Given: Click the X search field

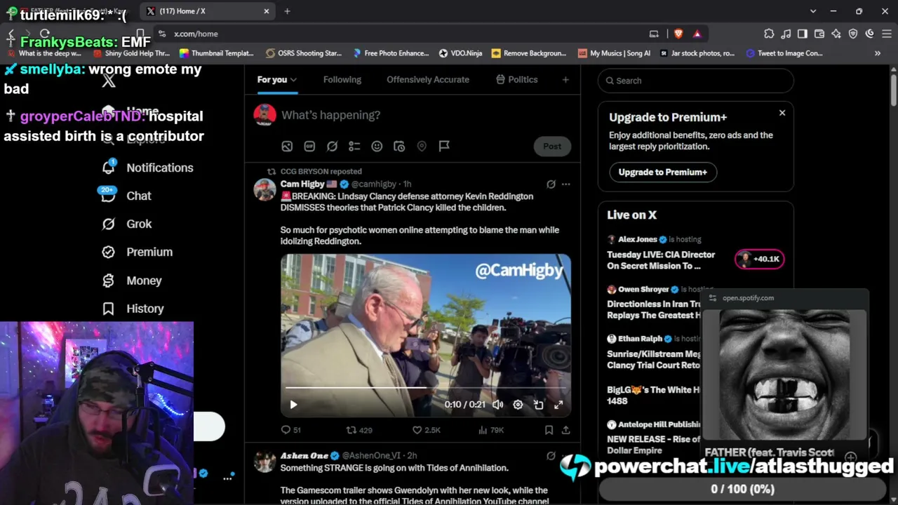Looking at the screenshot, I should (x=696, y=81).
